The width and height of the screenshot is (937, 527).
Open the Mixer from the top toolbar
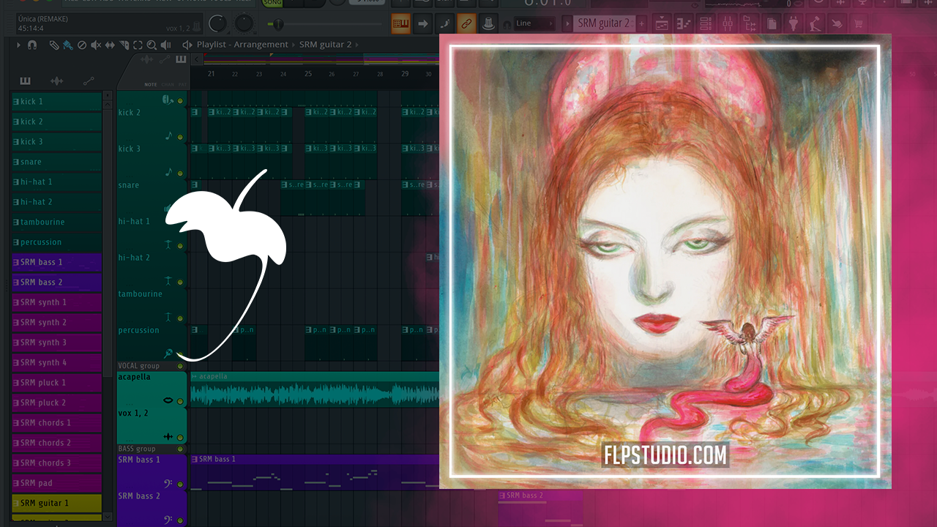pyautogui.click(x=727, y=23)
